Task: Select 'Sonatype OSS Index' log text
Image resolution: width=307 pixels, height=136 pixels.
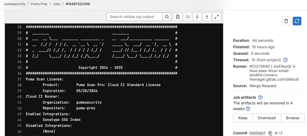Action: point(62,120)
